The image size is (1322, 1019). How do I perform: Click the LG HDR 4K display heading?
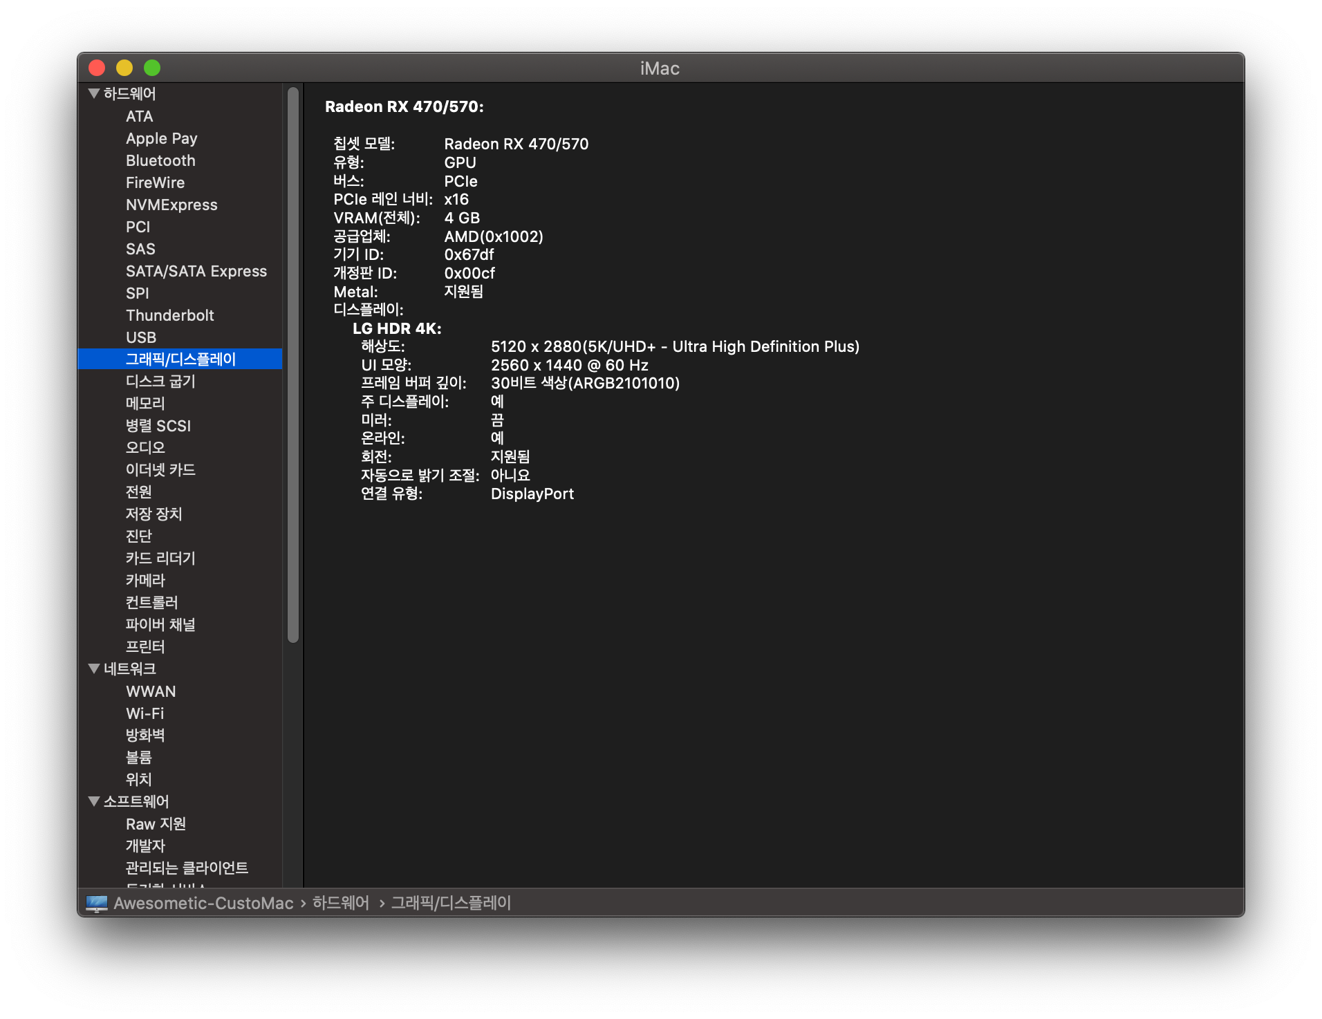[x=397, y=328]
